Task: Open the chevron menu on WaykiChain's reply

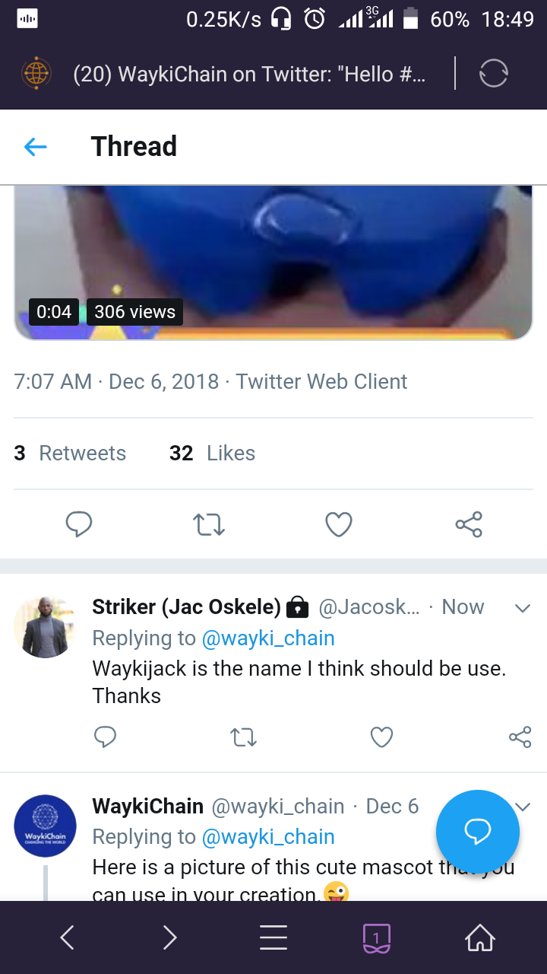Action: click(x=522, y=807)
